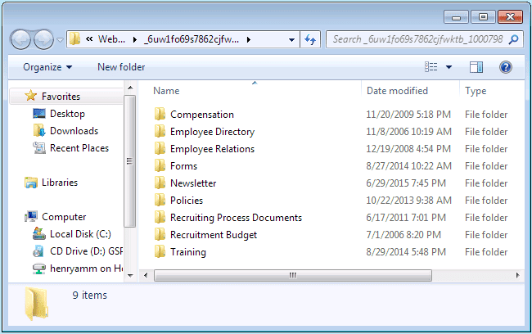Select Libraries in navigation pane
532x334 pixels.
tap(60, 183)
